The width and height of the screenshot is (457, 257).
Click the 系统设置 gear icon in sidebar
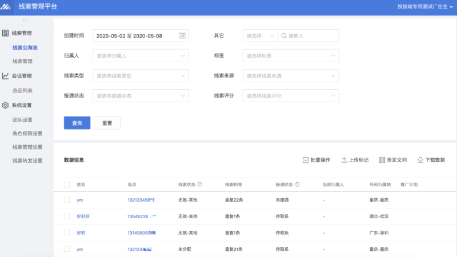(x=5, y=105)
